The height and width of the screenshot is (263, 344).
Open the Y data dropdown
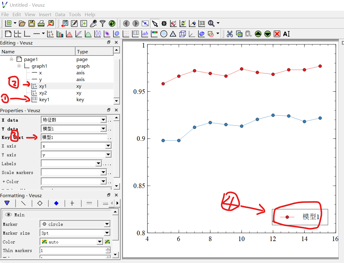(103, 129)
